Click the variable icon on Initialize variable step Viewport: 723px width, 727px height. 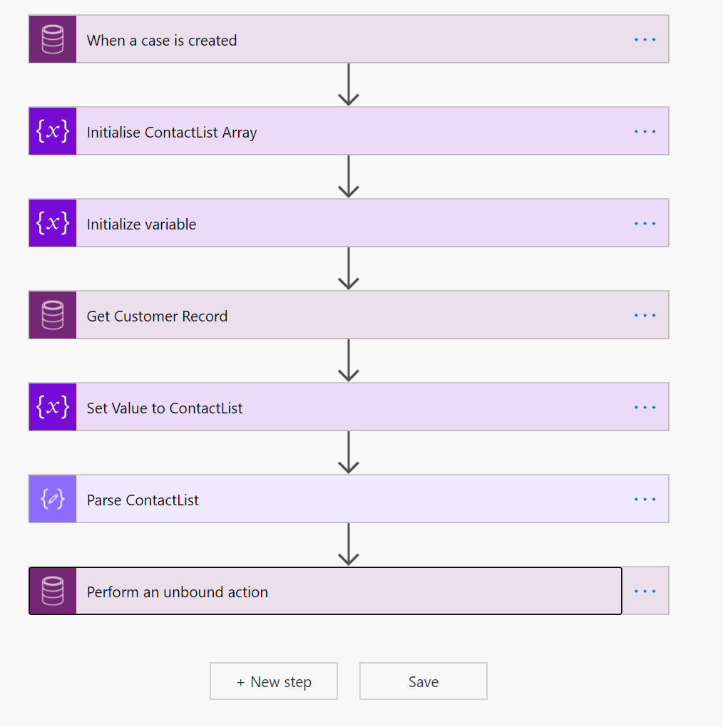tap(53, 223)
